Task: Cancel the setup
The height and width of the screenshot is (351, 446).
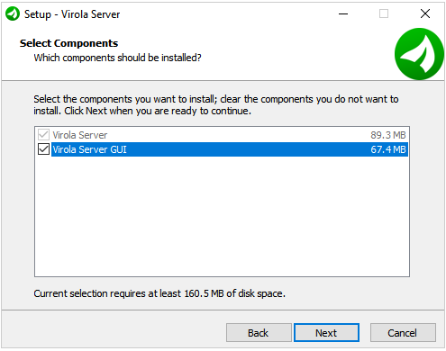Action: 403,332
